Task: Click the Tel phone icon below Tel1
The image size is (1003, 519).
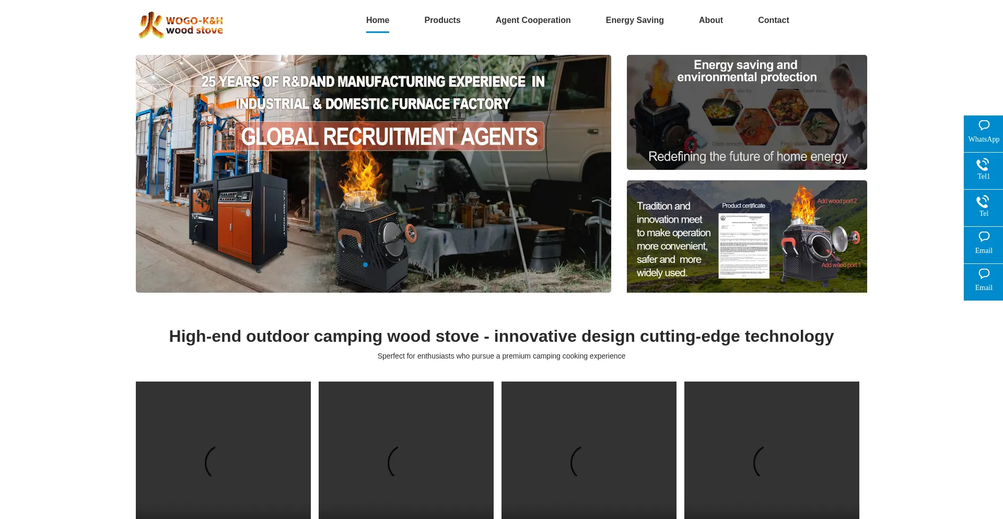Action: (983, 207)
